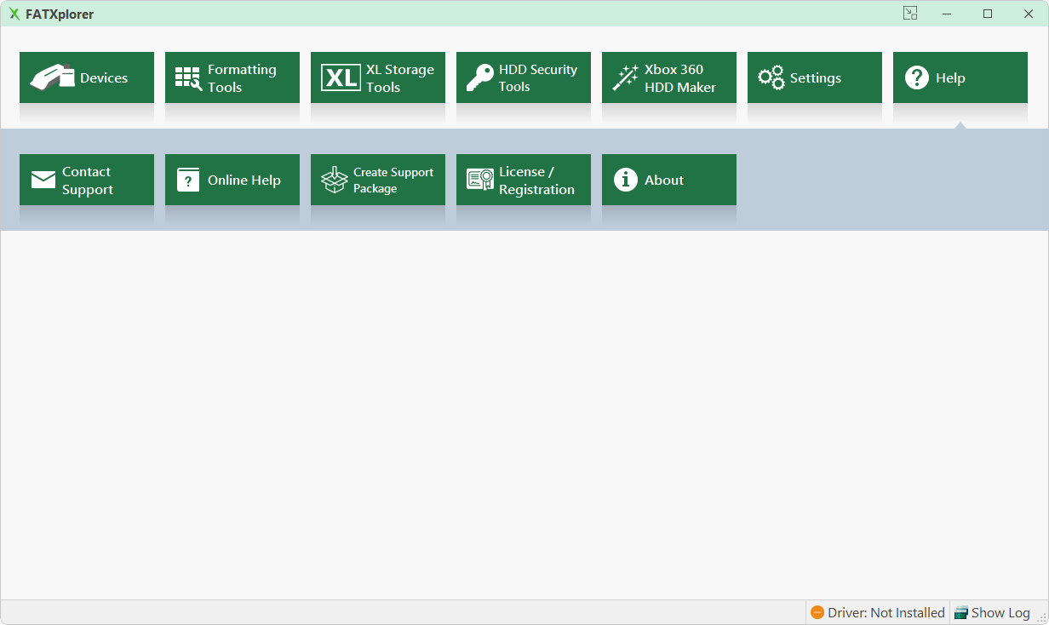
Task: Click the window resize grip corner
Action: point(1041,617)
